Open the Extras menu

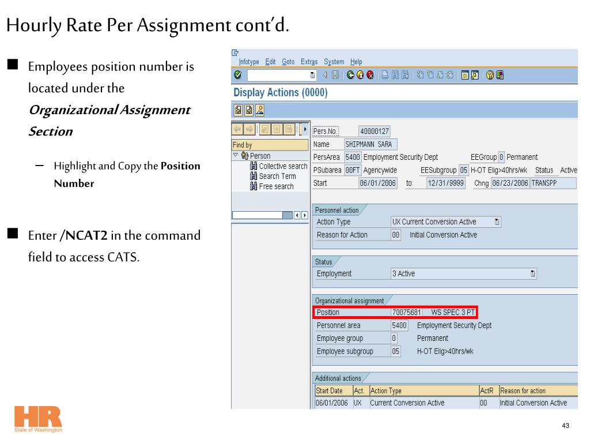coord(309,62)
